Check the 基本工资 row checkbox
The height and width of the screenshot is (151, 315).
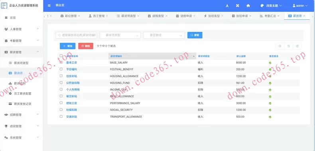click(61, 62)
